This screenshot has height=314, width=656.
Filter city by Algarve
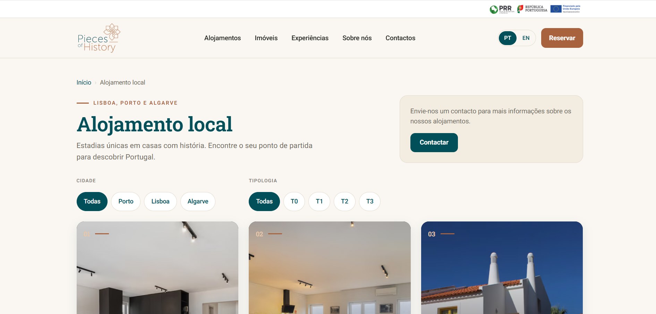coord(198,201)
